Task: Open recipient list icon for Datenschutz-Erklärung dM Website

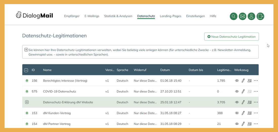Action: (x=250, y=102)
